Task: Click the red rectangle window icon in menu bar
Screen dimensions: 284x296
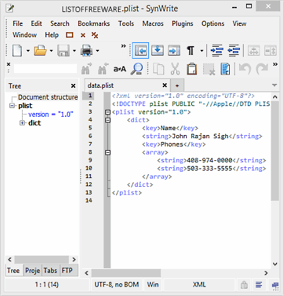Action: pos(69,35)
